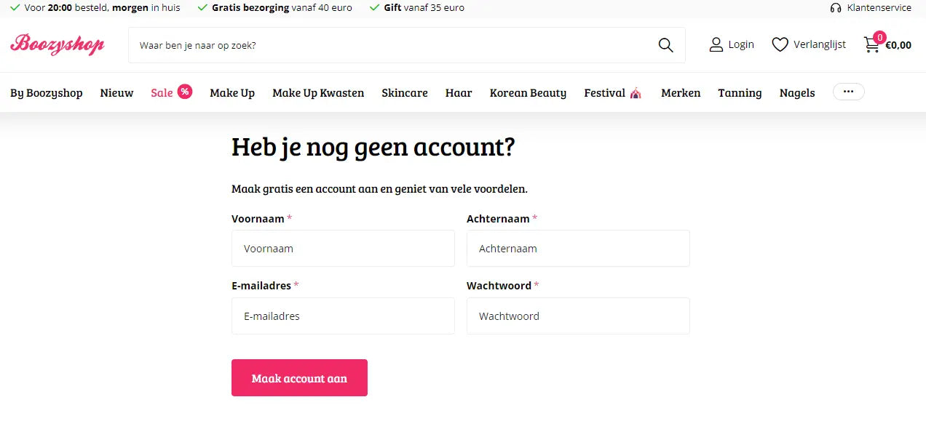Click the Klantenservice headset icon
The width and height of the screenshot is (926, 429).
point(835,7)
